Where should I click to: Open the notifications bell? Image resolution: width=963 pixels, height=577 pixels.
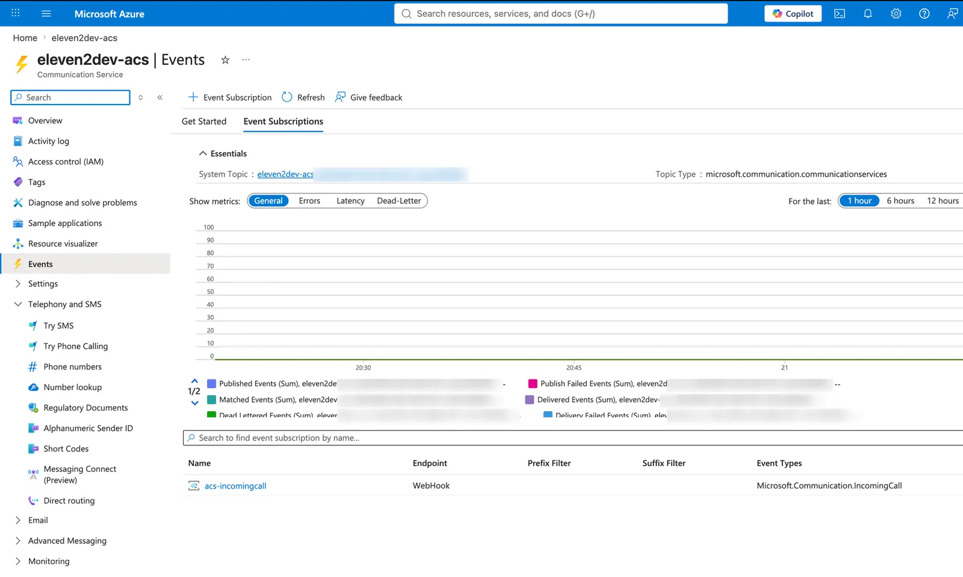coord(868,13)
